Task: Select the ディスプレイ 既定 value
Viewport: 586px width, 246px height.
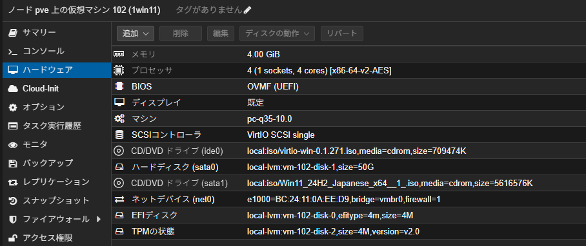Action: point(256,102)
